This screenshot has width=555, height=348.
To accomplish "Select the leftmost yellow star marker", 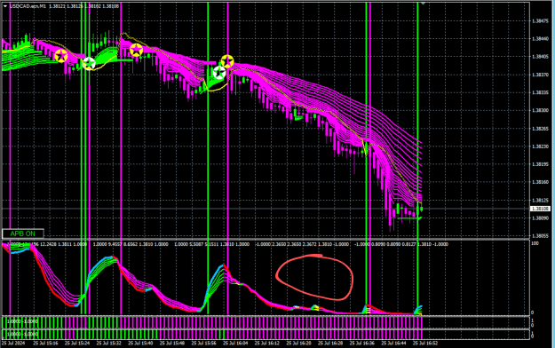I will click(x=61, y=56).
